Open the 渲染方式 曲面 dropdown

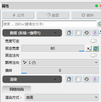[62, 97]
